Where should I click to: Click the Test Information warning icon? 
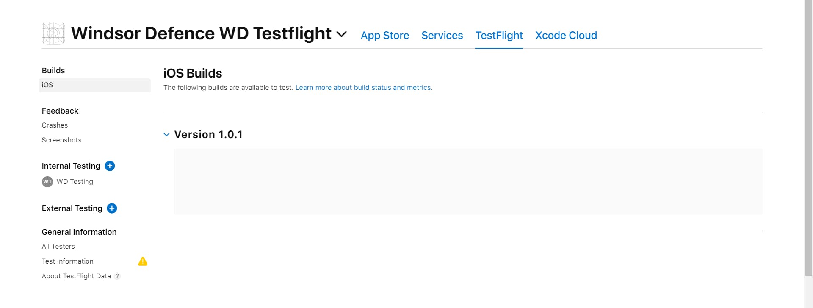point(143,261)
